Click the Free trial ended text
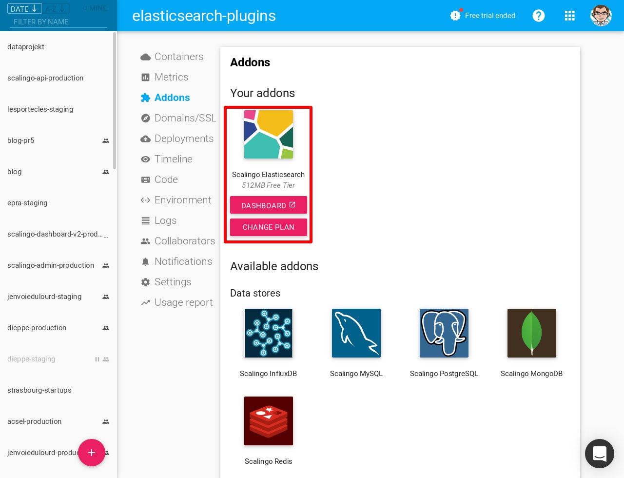The height and width of the screenshot is (478, 624). click(x=490, y=16)
